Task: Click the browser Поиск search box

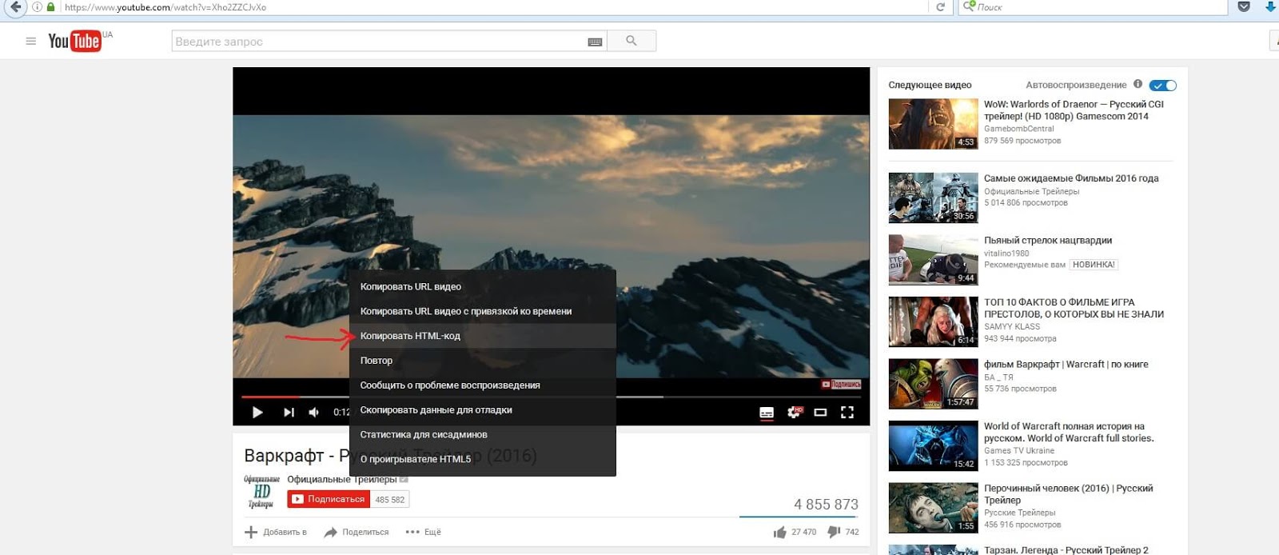Action: [x=1093, y=7]
